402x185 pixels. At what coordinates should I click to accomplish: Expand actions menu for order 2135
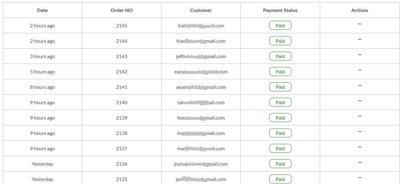coord(360,178)
